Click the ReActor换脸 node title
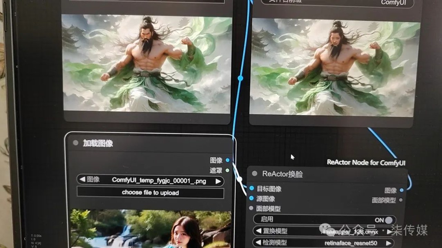442x248 pixels. pos(282,174)
